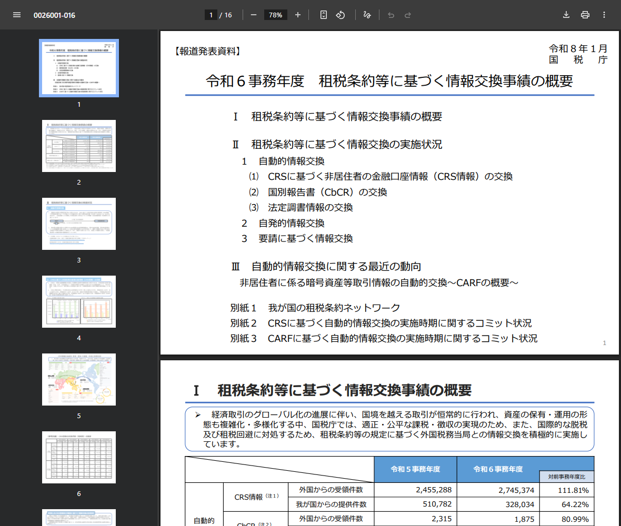Click 【報道発表資料】 label
The height and width of the screenshot is (526, 621).
click(x=207, y=52)
